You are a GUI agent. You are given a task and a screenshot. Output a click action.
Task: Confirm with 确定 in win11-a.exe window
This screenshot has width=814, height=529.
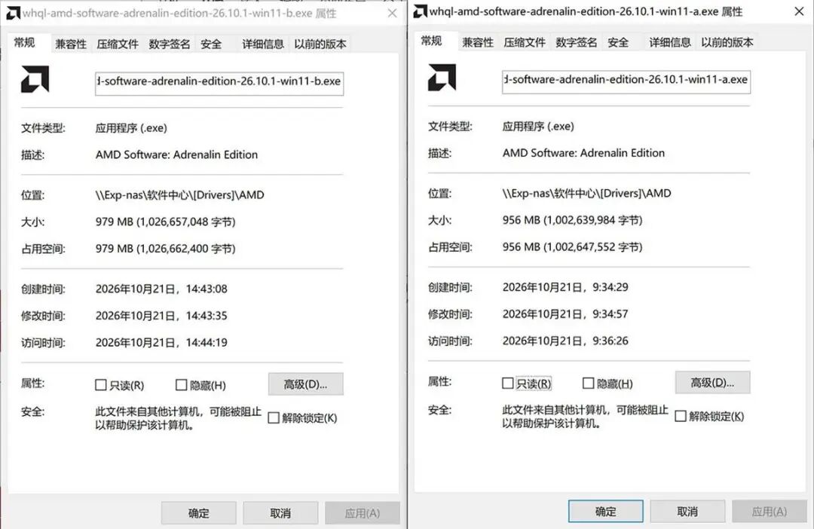point(606,512)
